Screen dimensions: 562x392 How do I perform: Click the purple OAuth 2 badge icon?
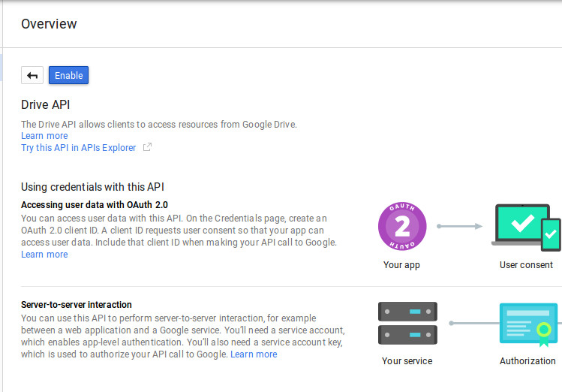pyautogui.click(x=402, y=226)
